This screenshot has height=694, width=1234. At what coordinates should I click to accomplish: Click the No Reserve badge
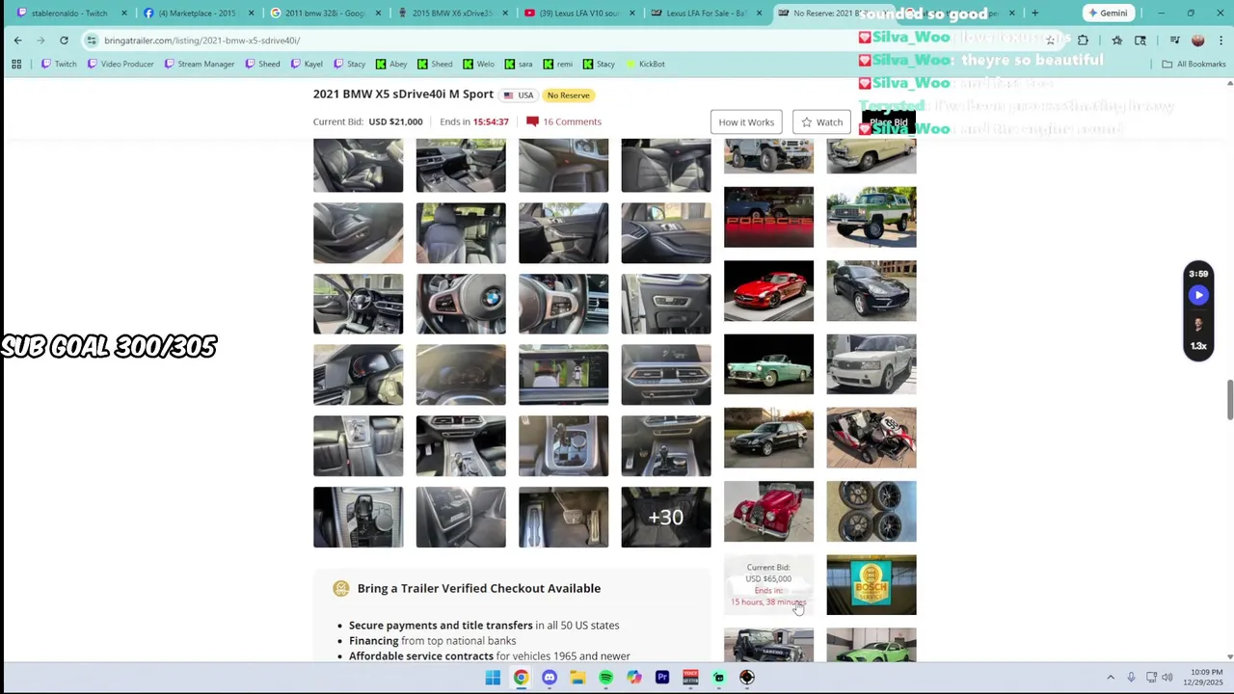[568, 95]
